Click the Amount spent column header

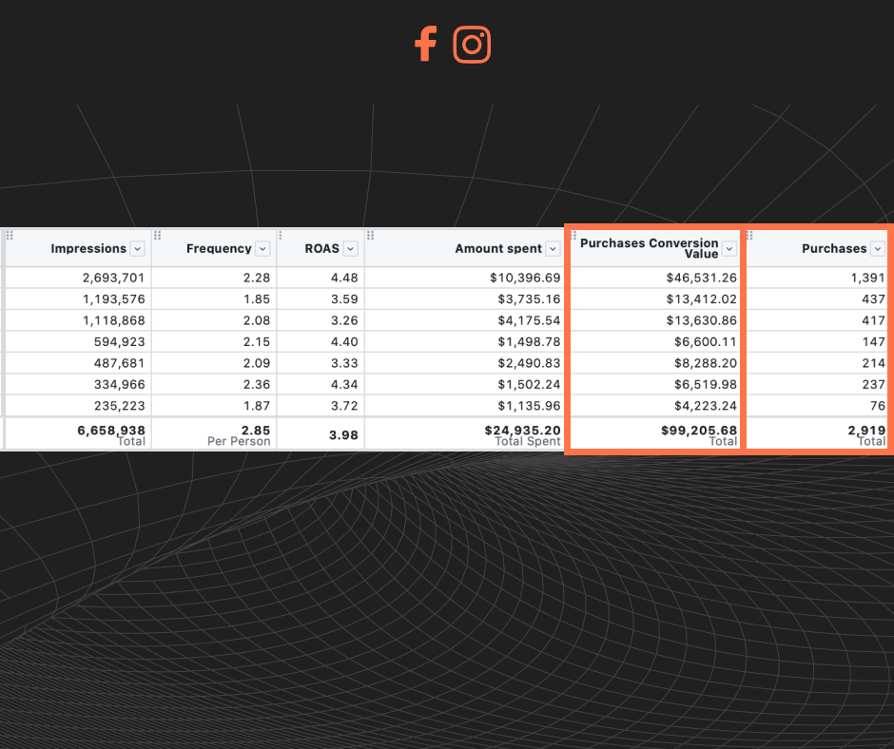click(498, 248)
